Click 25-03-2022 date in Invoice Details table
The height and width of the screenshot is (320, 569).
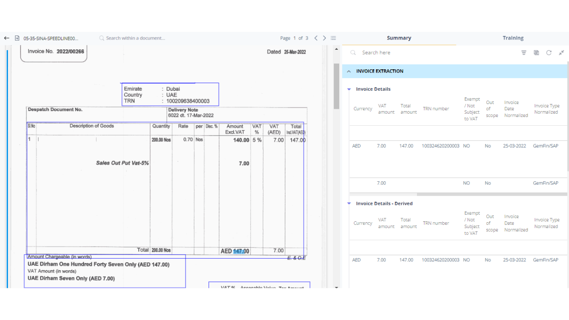pos(514,146)
